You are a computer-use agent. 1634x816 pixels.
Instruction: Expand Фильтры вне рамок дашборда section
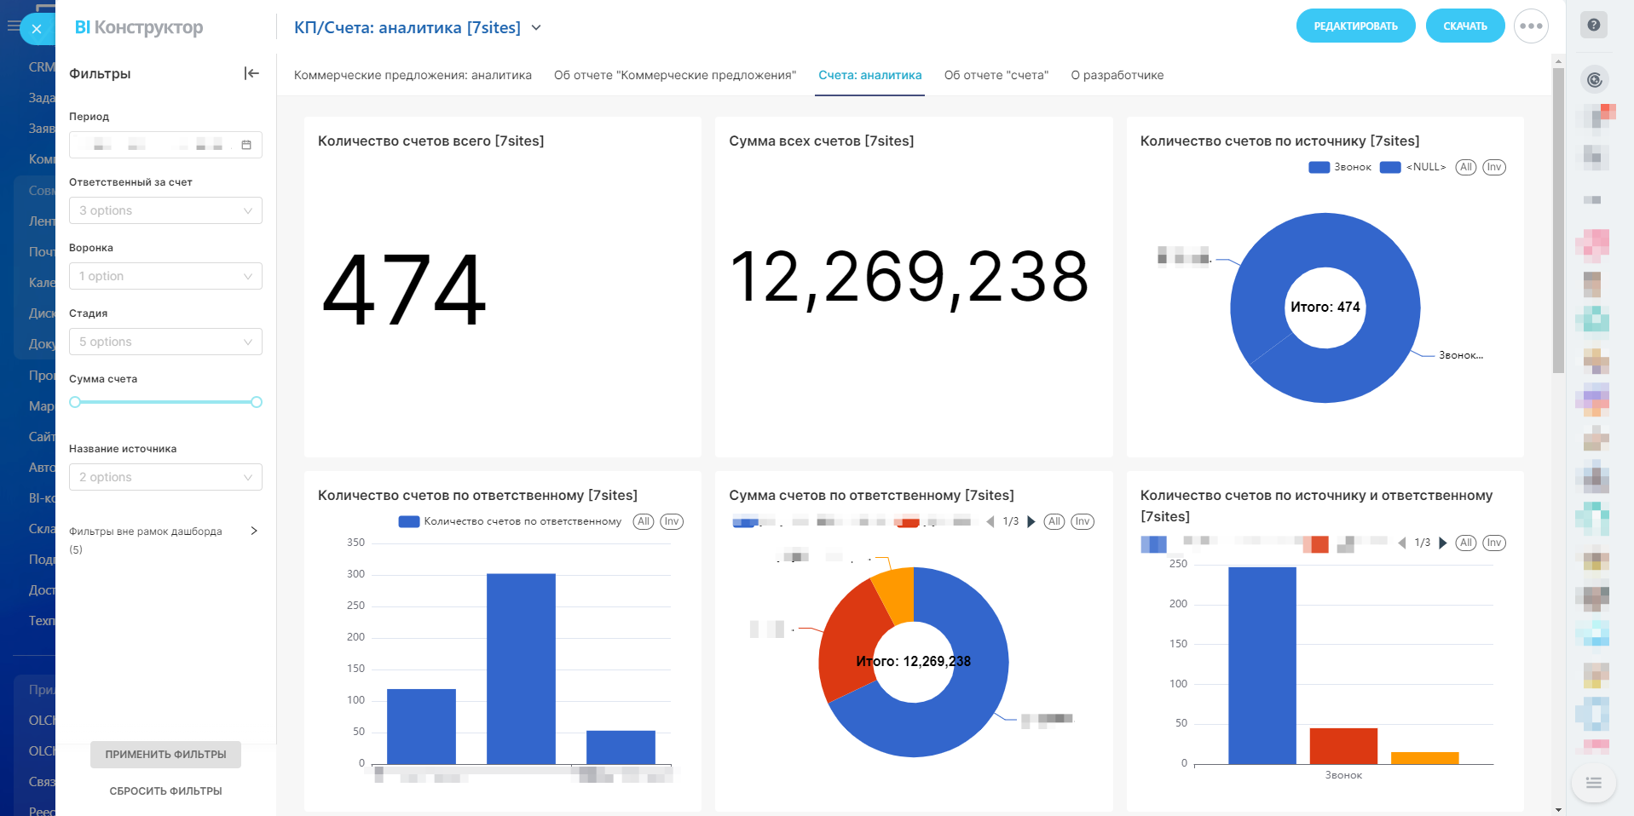pyautogui.click(x=253, y=532)
